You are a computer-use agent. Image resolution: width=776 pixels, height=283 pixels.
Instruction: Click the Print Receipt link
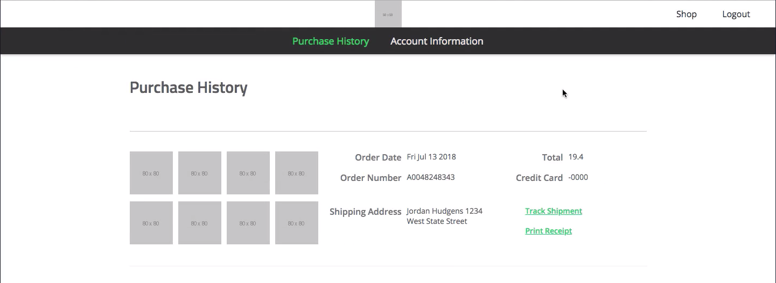point(548,231)
